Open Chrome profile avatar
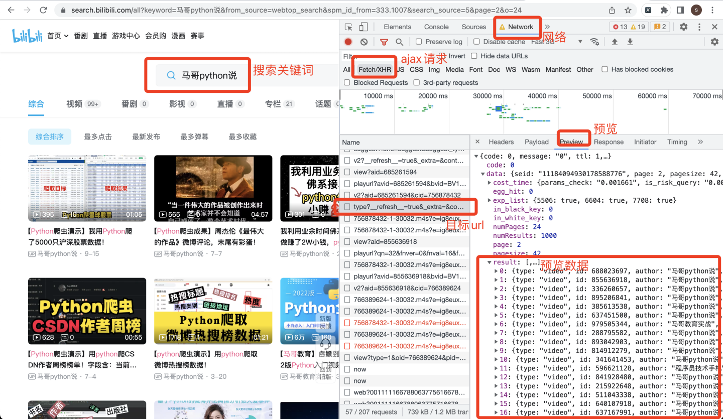 696,10
